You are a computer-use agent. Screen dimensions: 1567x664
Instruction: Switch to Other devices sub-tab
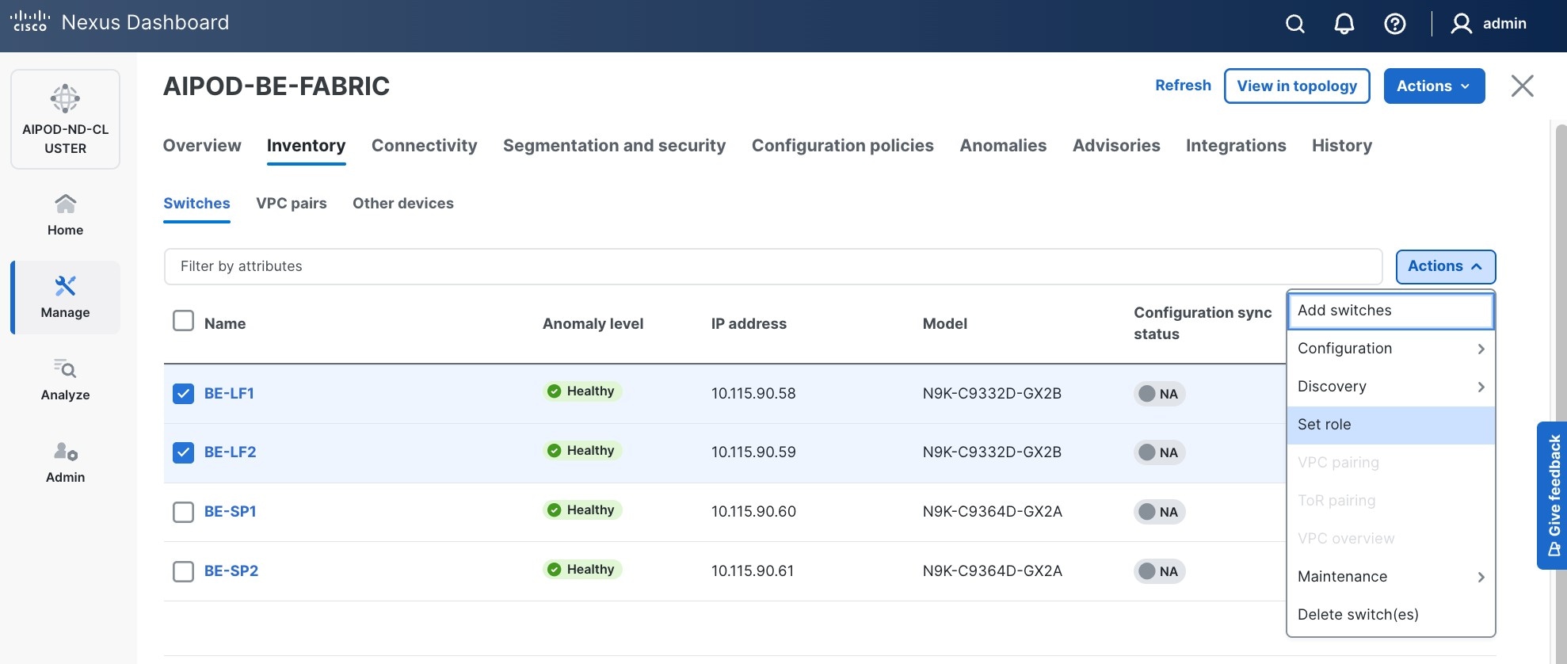pyautogui.click(x=403, y=204)
